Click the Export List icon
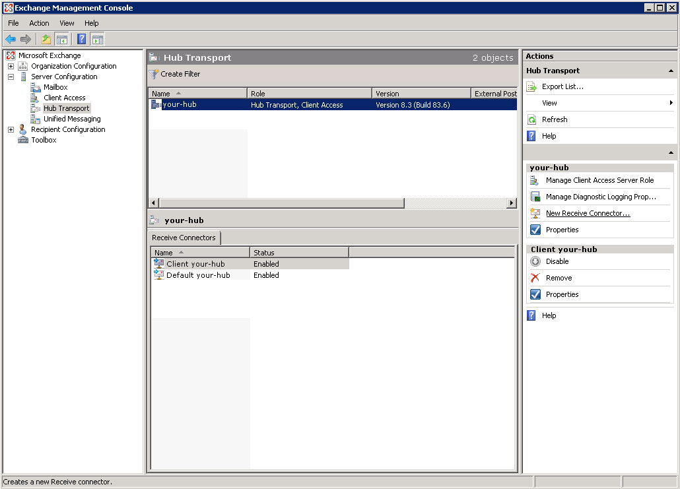The height and width of the screenshot is (489, 680). pos(531,86)
